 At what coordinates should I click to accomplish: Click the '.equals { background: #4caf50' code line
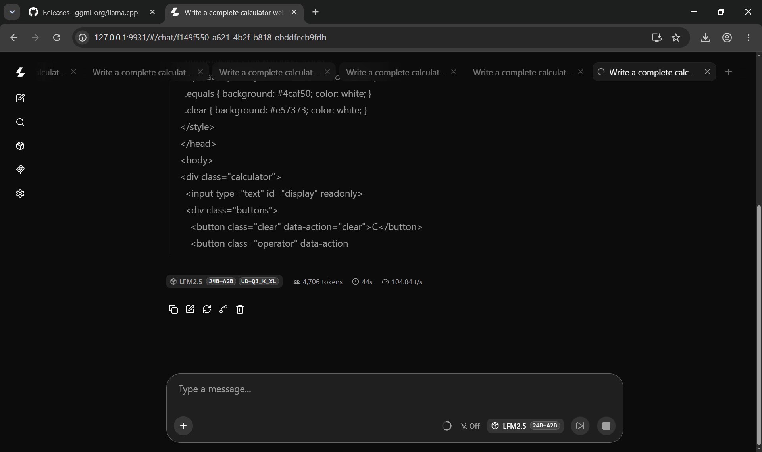point(278,94)
